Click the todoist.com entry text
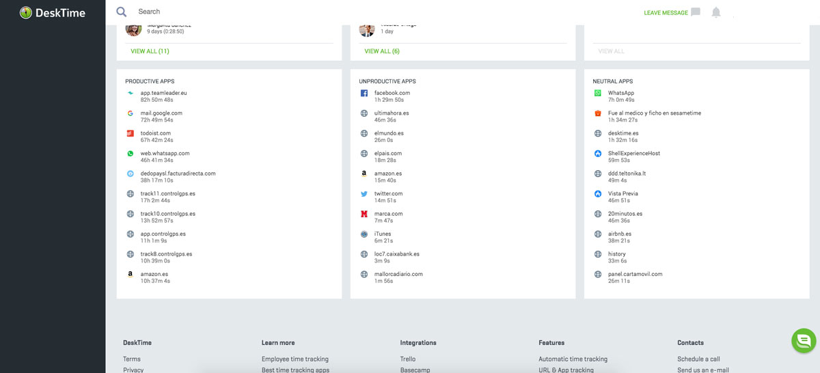The height and width of the screenshot is (373, 820). [156, 133]
